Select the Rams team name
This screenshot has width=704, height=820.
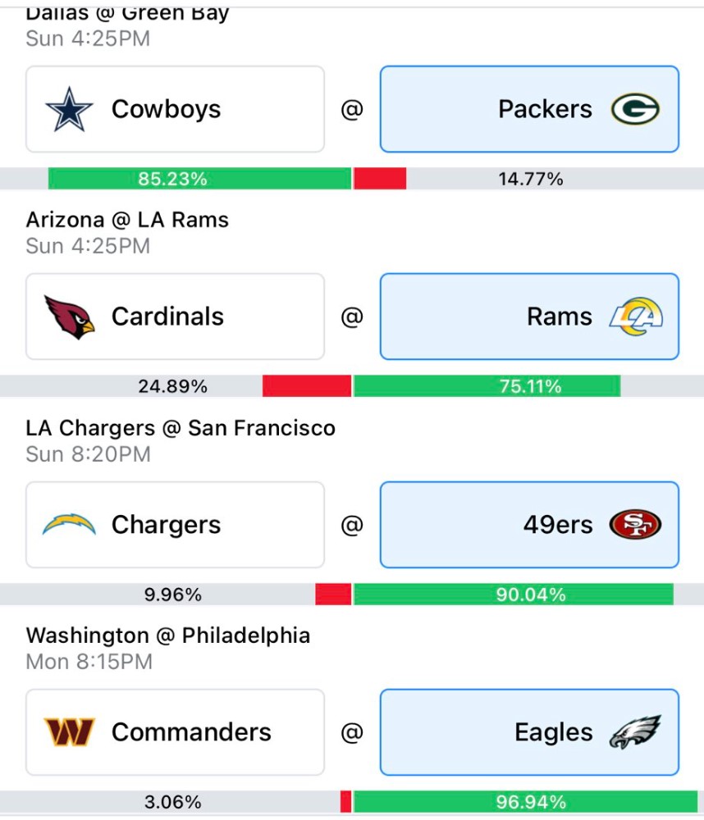click(560, 317)
